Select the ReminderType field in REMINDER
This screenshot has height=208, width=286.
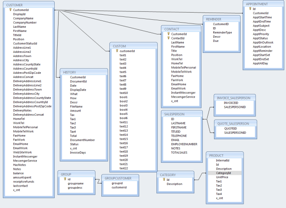[222, 32]
